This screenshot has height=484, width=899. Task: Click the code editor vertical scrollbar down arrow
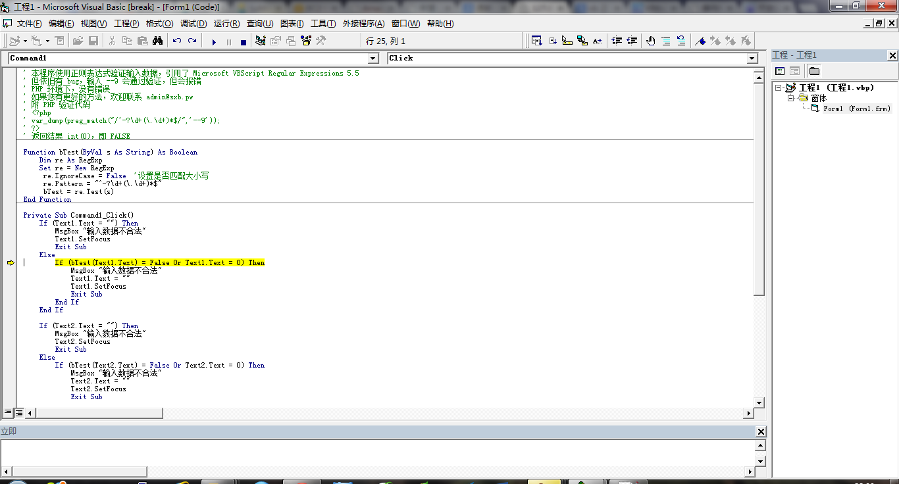pyautogui.click(x=759, y=402)
